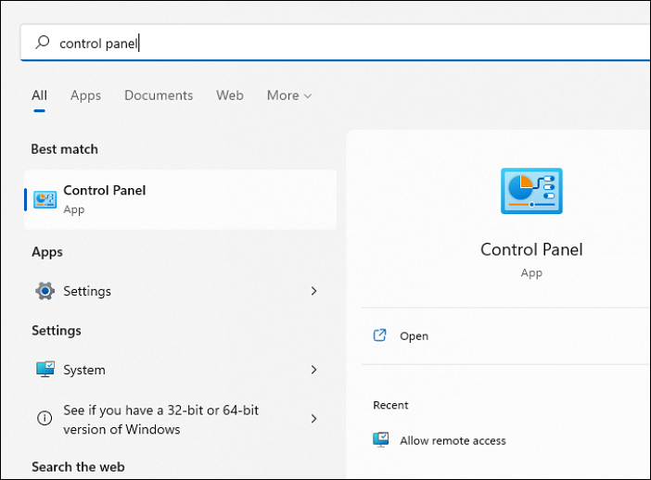The height and width of the screenshot is (480, 651).
Task: Select the Web filter tab
Action: [230, 95]
